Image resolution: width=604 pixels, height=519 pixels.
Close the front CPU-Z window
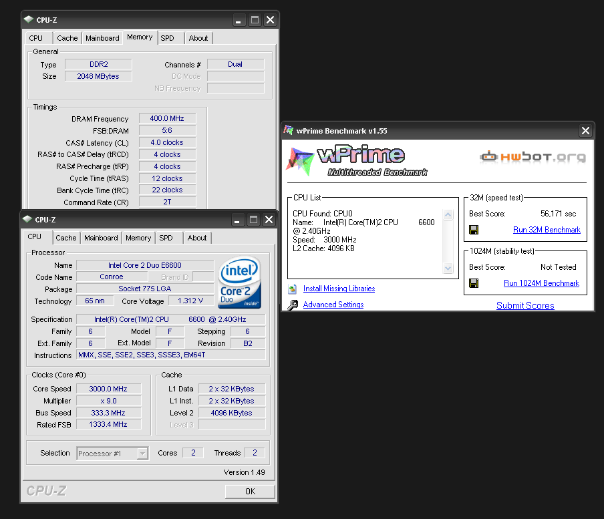(269, 220)
